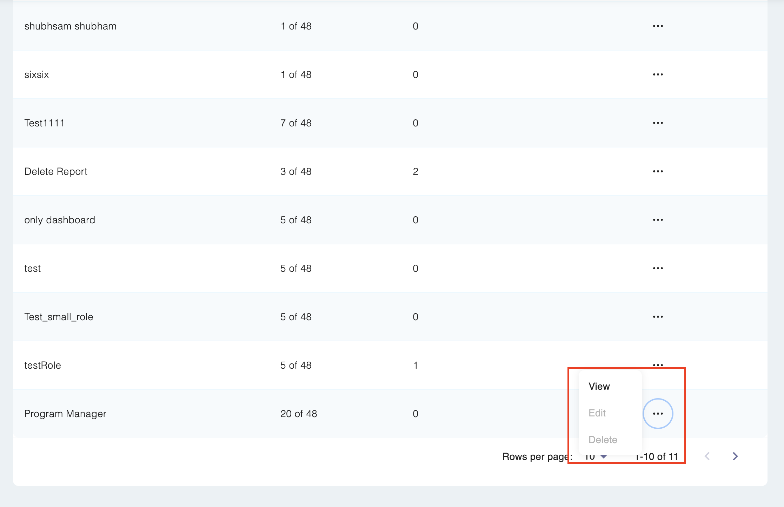Click three dots for only dashboard
Screen dimensions: 784x507
tap(658, 220)
